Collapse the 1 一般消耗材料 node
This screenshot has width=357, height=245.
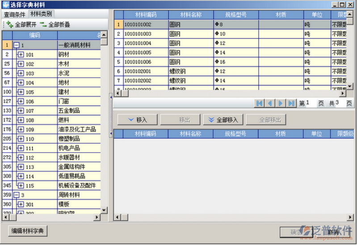pos(17,45)
